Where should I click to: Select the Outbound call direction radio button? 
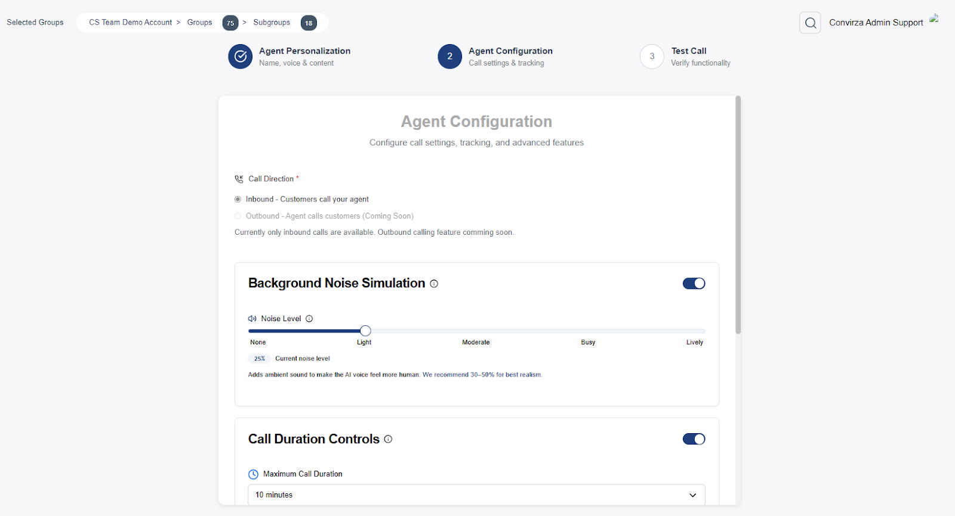[238, 216]
